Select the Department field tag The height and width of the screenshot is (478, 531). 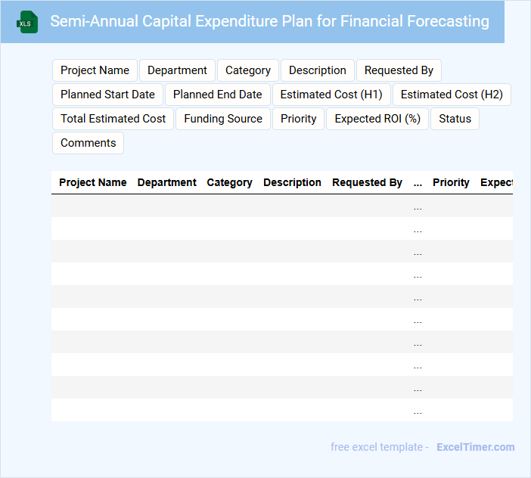tap(177, 70)
